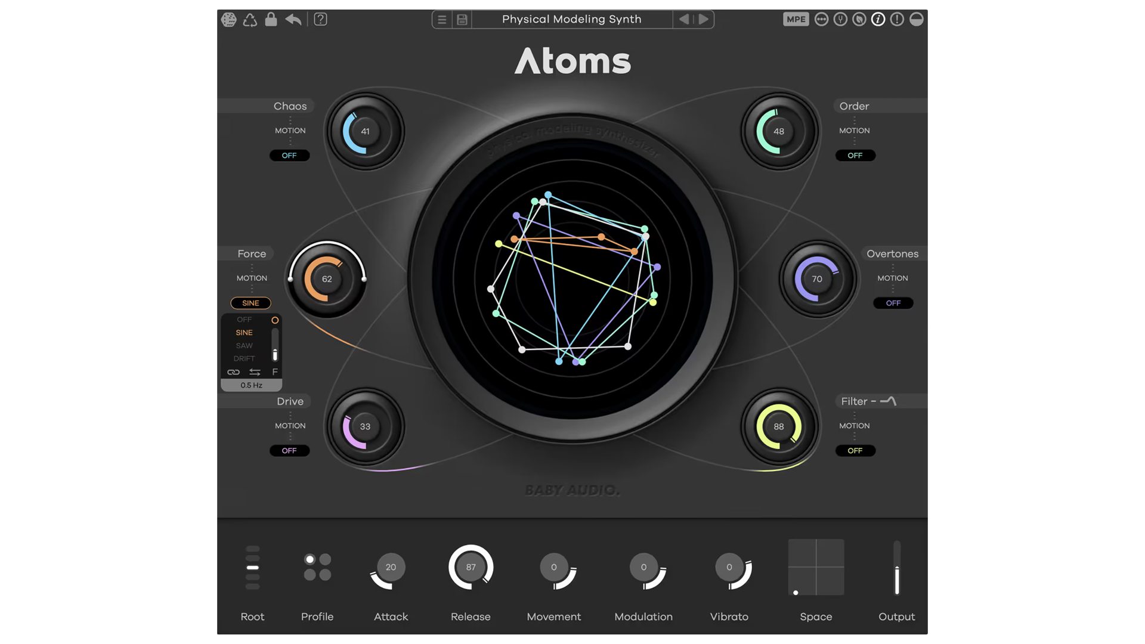Select the top-right Profile dot
This screenshot has width=1145, height=644.
point(325,559)
